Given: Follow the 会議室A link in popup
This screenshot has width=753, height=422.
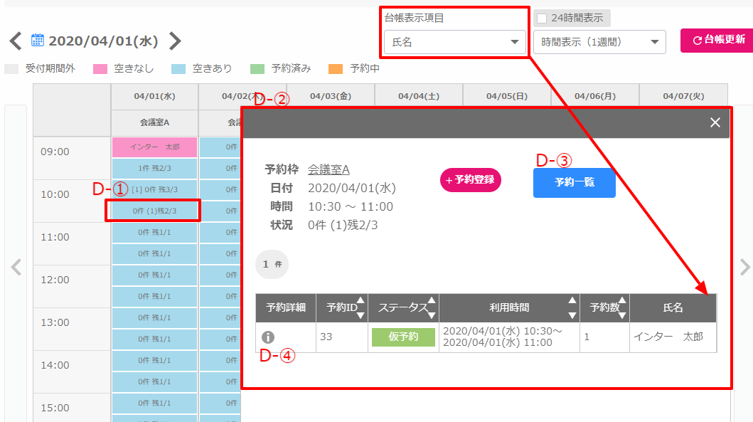Looking at the screenshot, I should click(x=329, y=169).
